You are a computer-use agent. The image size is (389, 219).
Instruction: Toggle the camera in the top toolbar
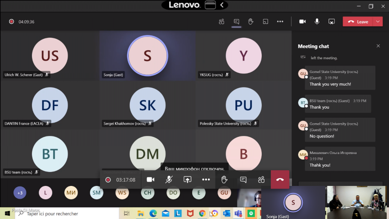302,22
